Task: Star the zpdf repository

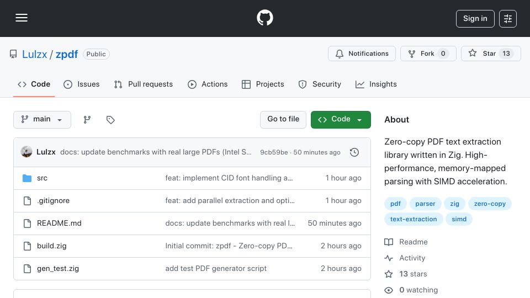Action: [x=491, y=54]
